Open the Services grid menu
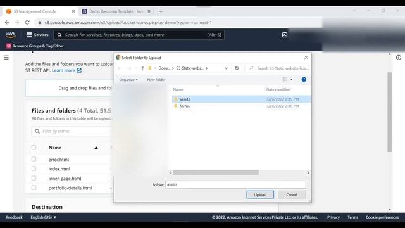The image size is (405, 228). (x=37, y=35)
